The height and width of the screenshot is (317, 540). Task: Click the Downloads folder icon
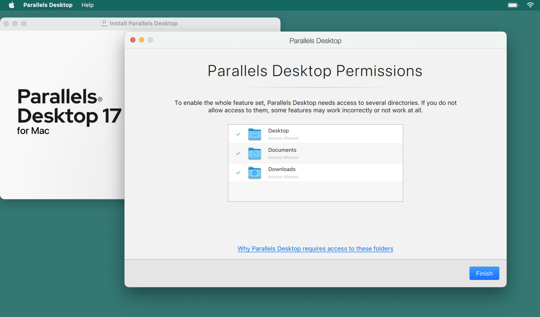(x=254, y=173)
